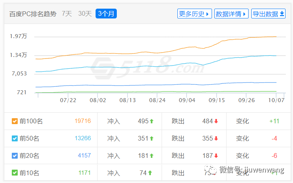Click the 495 冲入 count
The image size is (293, 183).
pyautogui.click(x=143, y=121)
